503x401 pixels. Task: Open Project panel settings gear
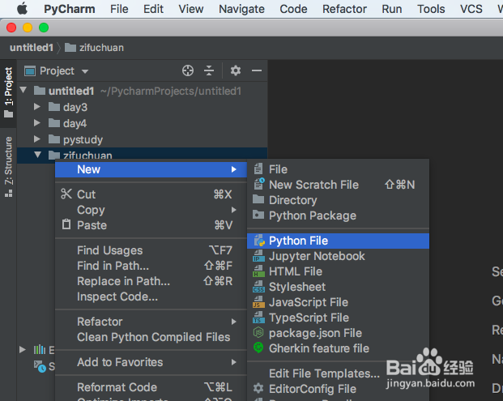[236, 70]
